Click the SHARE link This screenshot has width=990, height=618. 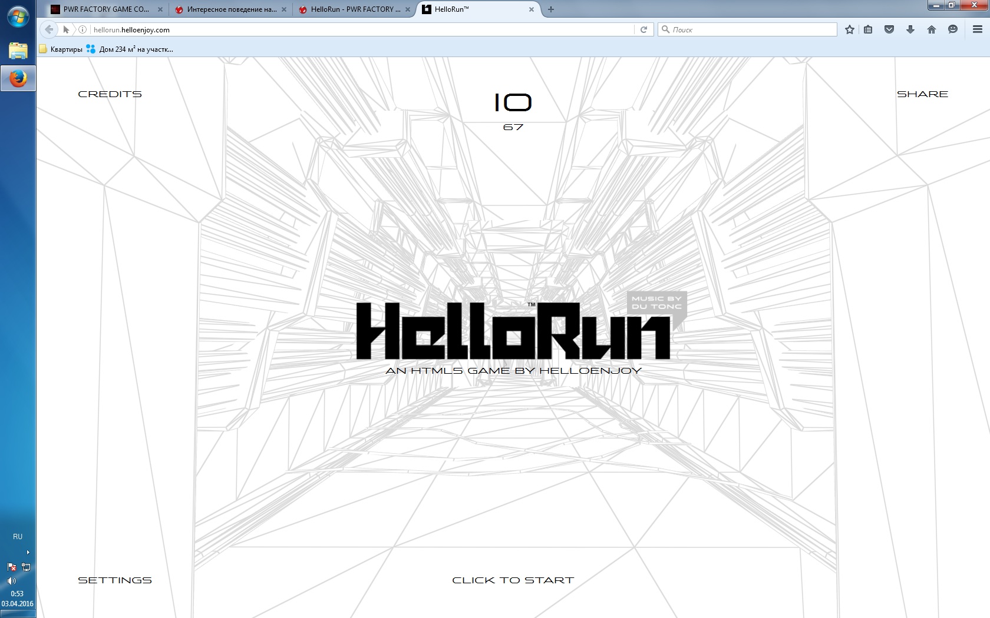(x=922, y=94)
